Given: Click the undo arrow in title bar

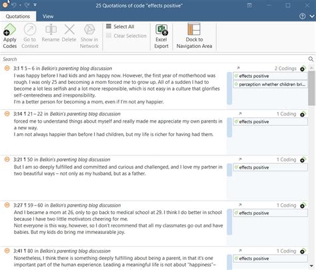Looking at the screenshot, I should pyautogui.click(x=14, y=5).
